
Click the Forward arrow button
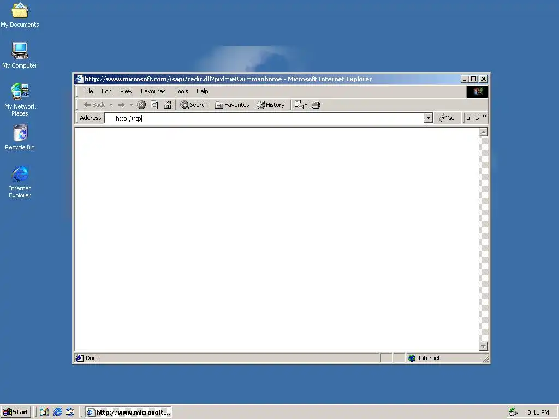[x=121, y=105]
